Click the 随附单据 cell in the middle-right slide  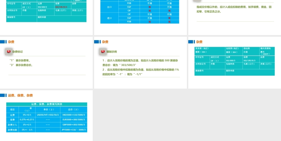click(250, 72)
